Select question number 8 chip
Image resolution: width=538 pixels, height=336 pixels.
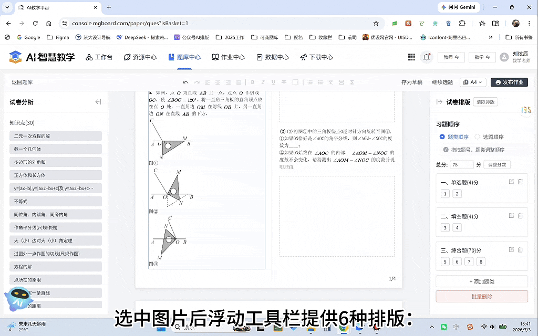pyautogui.click(x=481, y=262)
